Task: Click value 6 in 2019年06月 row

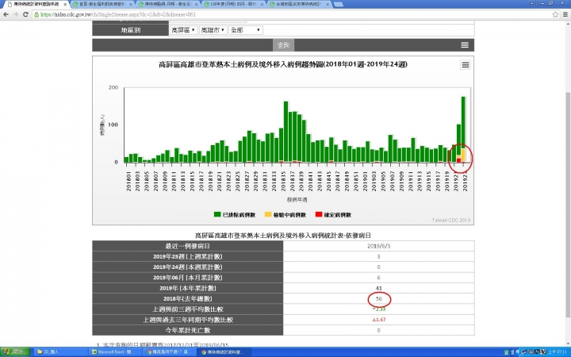Action: [x=379, y=278]
